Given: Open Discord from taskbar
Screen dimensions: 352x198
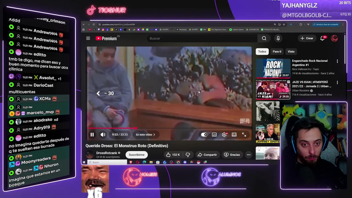Looking at the screenshot, I should [185, 162].
